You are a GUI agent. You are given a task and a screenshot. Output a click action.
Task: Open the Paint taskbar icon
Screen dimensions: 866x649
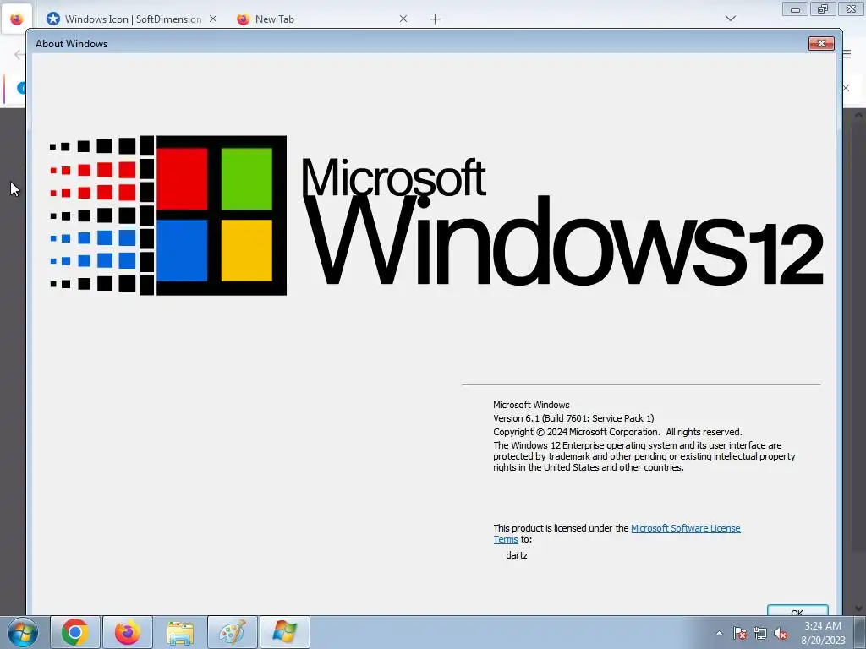tap(232, 632)
